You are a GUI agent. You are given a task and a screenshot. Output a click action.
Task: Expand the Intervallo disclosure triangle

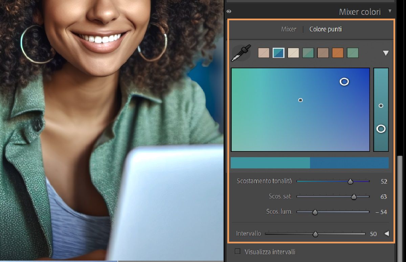click(x=386, y=234)
